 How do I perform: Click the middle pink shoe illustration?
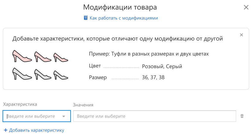click(43, 57)
